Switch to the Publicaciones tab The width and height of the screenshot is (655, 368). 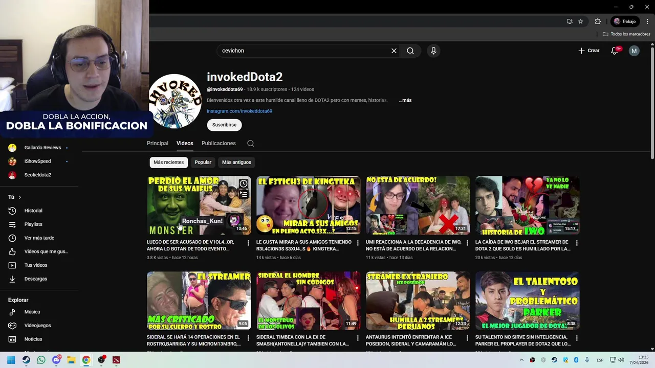pyautogui.click(x=219, y=144)
